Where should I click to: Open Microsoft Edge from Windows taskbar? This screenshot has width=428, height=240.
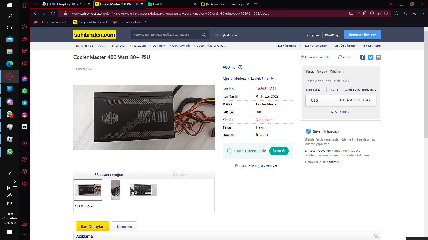10,64
